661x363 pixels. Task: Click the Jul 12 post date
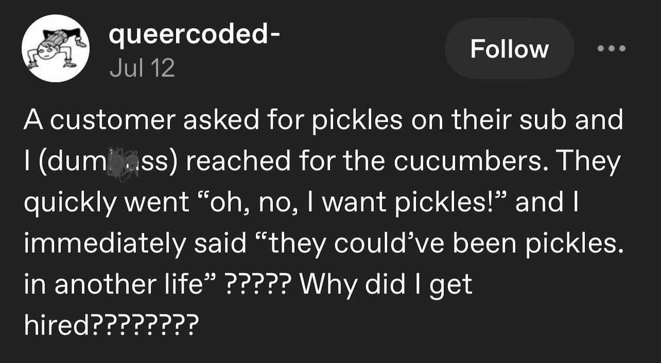coord(142,67)
